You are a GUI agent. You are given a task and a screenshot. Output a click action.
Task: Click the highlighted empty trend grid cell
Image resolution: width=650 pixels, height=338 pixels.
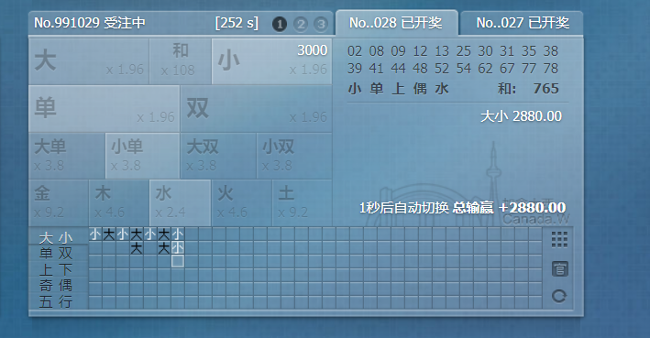point(178,261)
